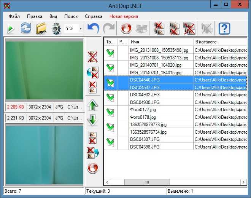The image size is (251, 198).
Task: Click the red hand icon in the middle panel
Action: [93, 168]
